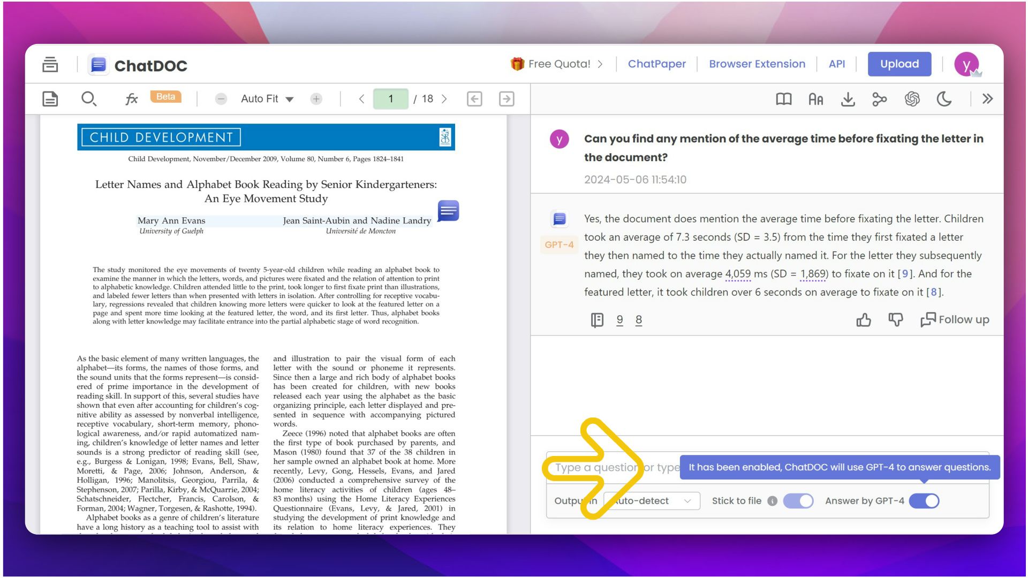Click the download icon in chat toolbar
This screenshot has height=578, width=1028.
(848, 99)
